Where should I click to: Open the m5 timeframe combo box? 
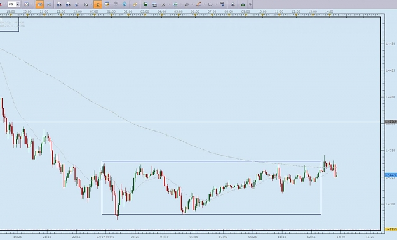click(18, 4)
